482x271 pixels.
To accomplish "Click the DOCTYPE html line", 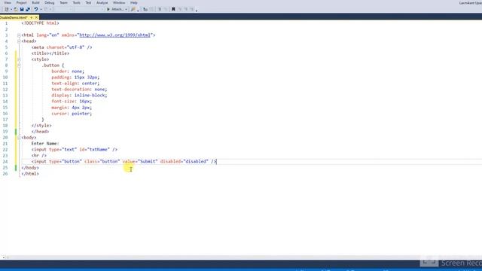I will 40,23.
